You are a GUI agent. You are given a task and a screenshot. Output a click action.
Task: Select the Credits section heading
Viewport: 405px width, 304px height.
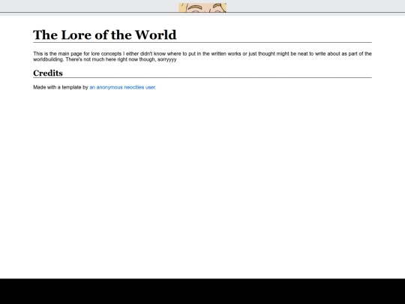point(48,73)
